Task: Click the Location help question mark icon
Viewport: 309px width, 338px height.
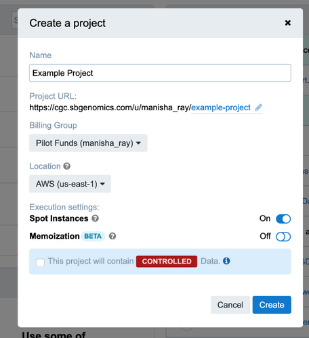Action: (67, 166)
